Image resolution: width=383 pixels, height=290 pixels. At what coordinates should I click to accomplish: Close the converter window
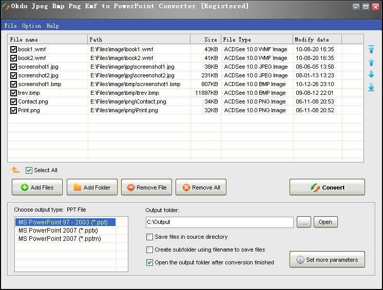(x=375, y=7)
